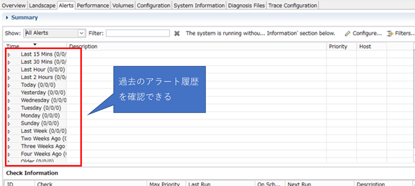
Task: Open the Trace Configuration tab
Action: 292,5
